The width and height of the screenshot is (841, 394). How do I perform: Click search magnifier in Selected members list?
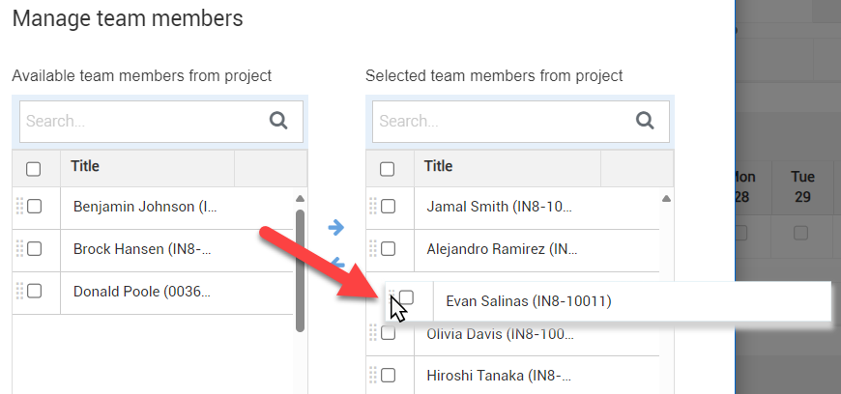pos(645,121)
